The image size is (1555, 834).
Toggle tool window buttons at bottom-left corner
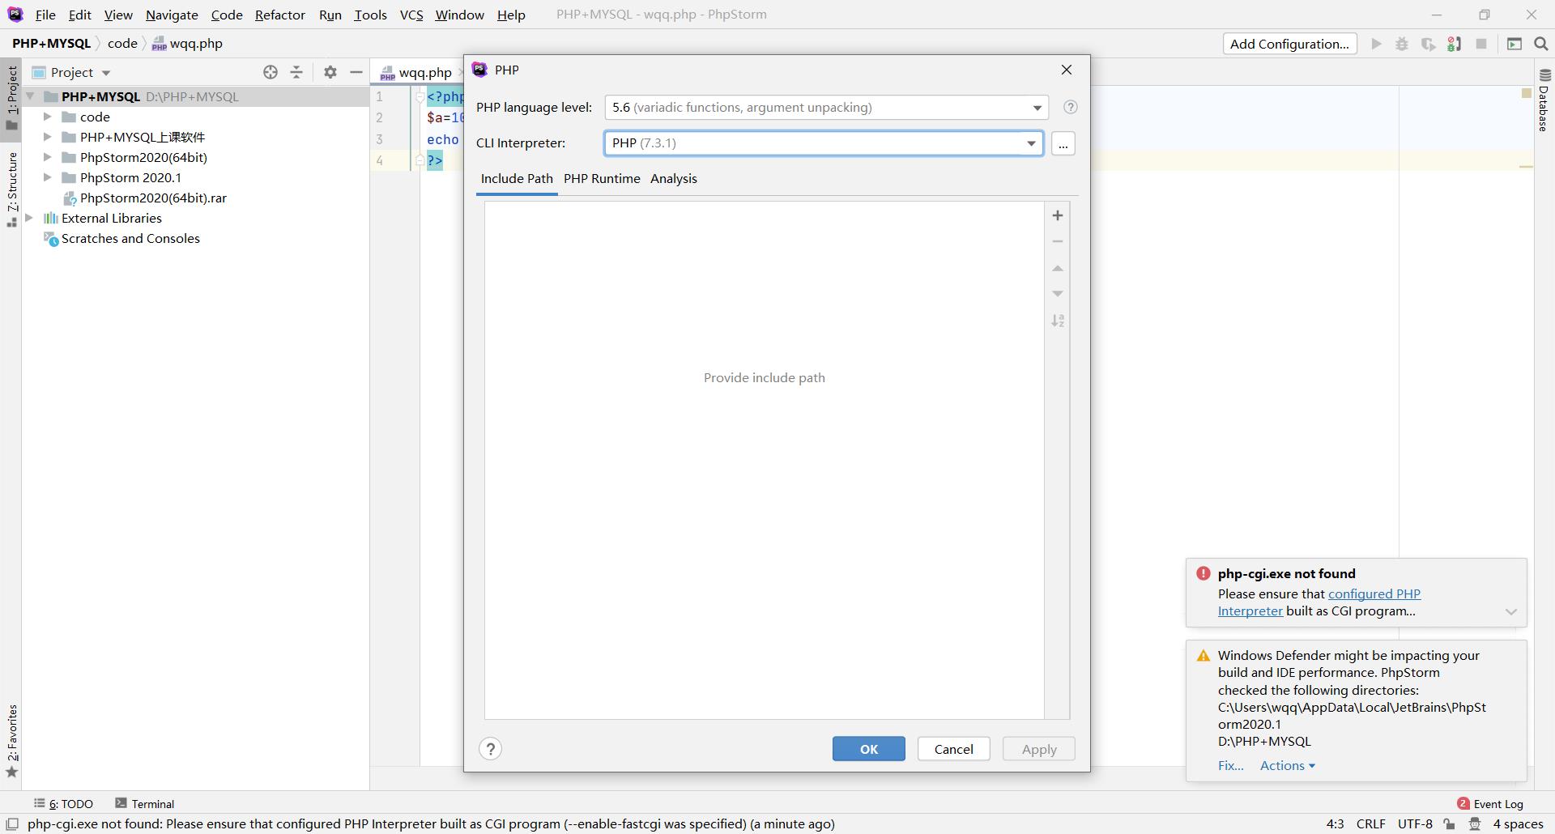12,824
